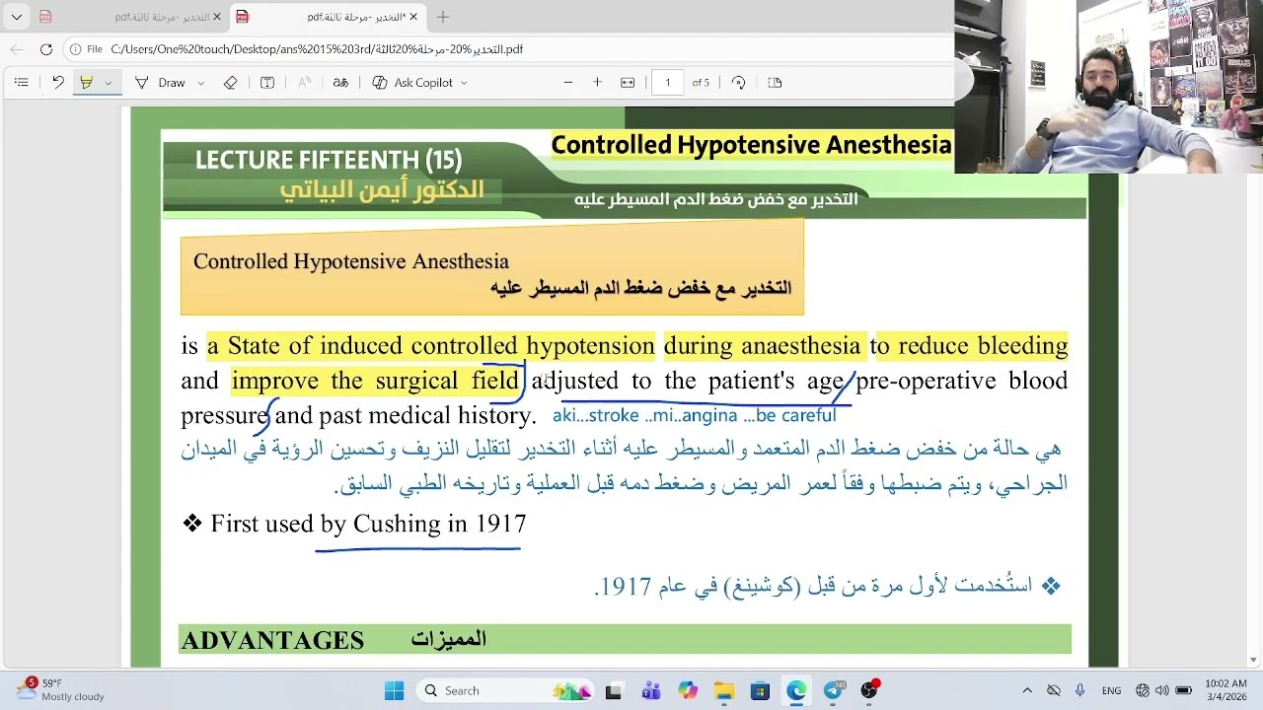Open the clock and date panel

pyautogui.click(x=1226, y=690)
